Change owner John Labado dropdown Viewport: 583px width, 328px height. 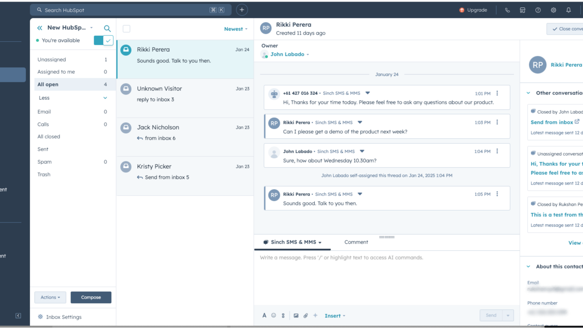tap(290, 54)
